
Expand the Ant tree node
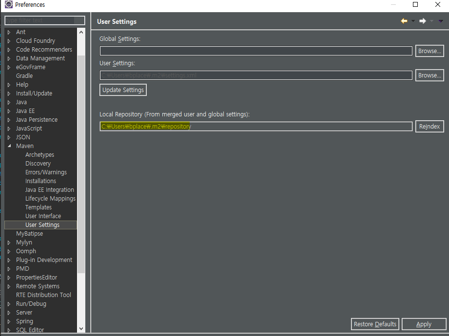click(9, 32)
